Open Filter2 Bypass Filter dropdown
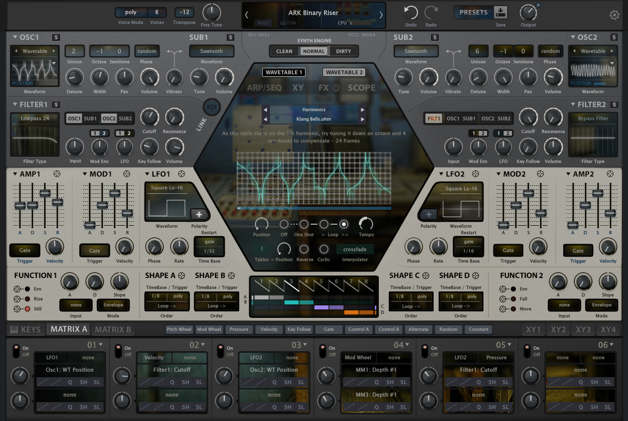The width and height of the screenshot is (628, 421). (x=593, y=119)
